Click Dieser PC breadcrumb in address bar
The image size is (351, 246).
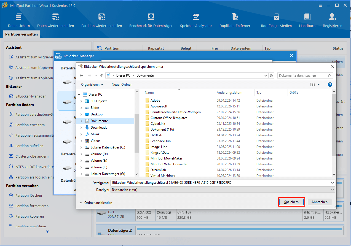coord(123,75)
